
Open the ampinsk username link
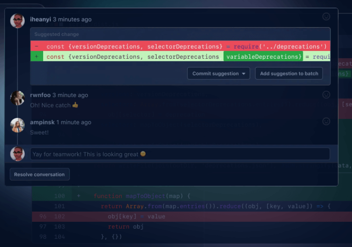point(42,123)
